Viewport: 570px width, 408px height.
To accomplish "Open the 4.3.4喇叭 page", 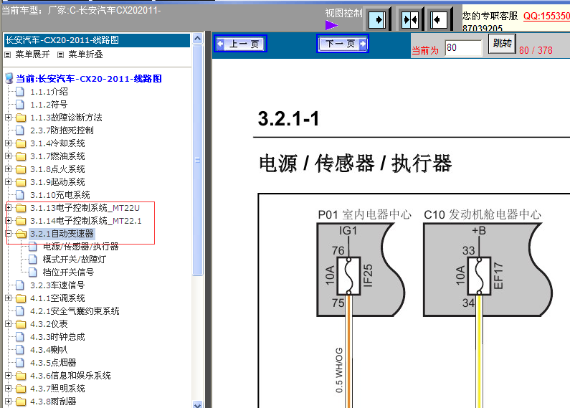I will click(x=49, y=350).
